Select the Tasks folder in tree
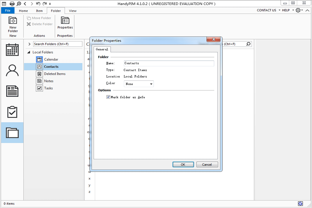 [48, 88]
